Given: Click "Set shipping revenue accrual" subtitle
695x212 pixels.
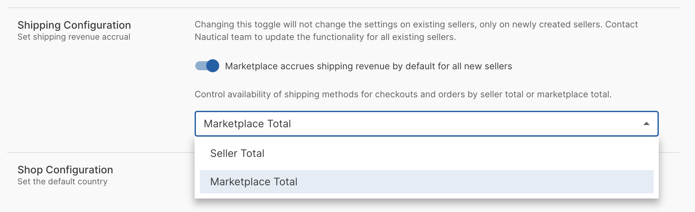Looking at the screenshot, I should pyautogui.click(x=74, y=37).
